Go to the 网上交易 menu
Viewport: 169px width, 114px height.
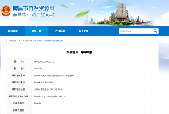tap(84, 31)
